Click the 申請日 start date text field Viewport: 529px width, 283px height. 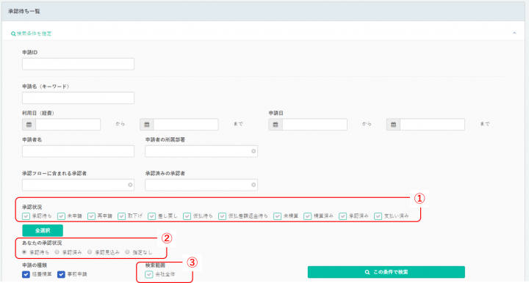(x=314, y=125)
